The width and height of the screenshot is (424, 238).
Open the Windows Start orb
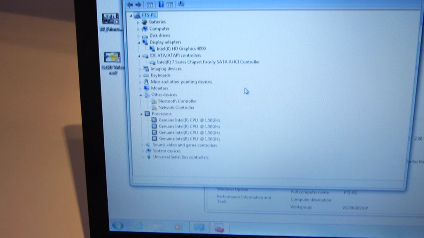point(118,226)
